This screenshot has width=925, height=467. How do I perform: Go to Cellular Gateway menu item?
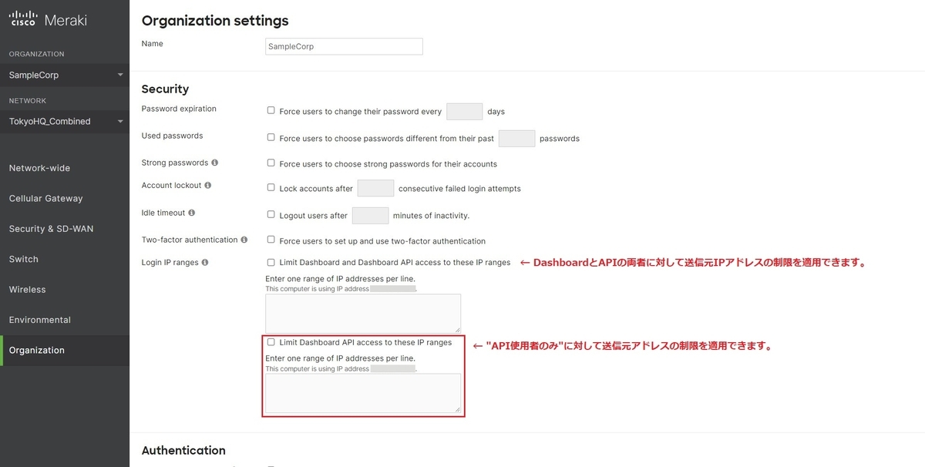pyautogui.click(x=65, y=198)
